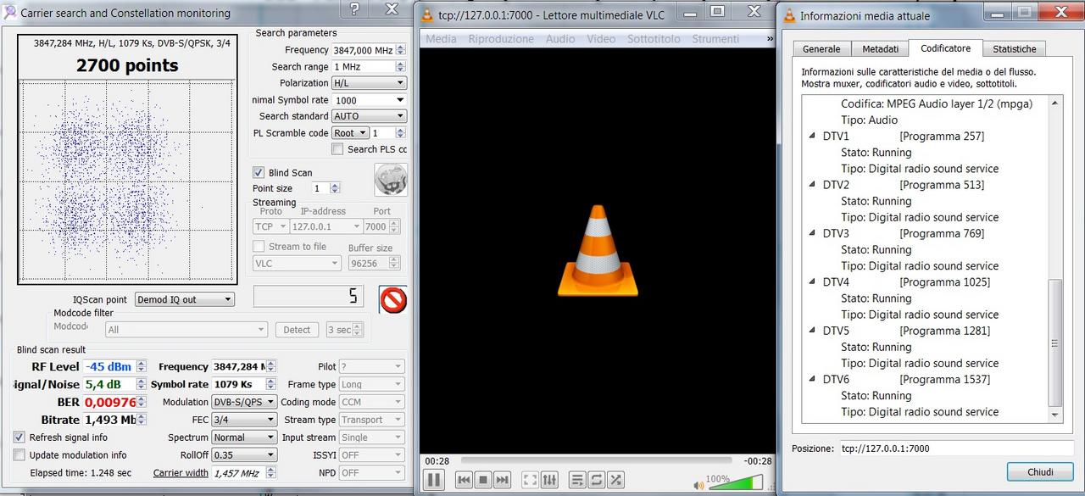Switch to the Generale tab
This screenshot has height=496, width=1085.
tap(821, 49)
